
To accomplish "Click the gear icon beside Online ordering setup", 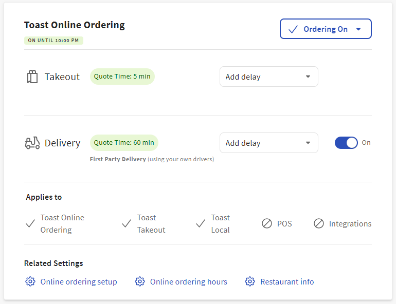I will point(30,281).
